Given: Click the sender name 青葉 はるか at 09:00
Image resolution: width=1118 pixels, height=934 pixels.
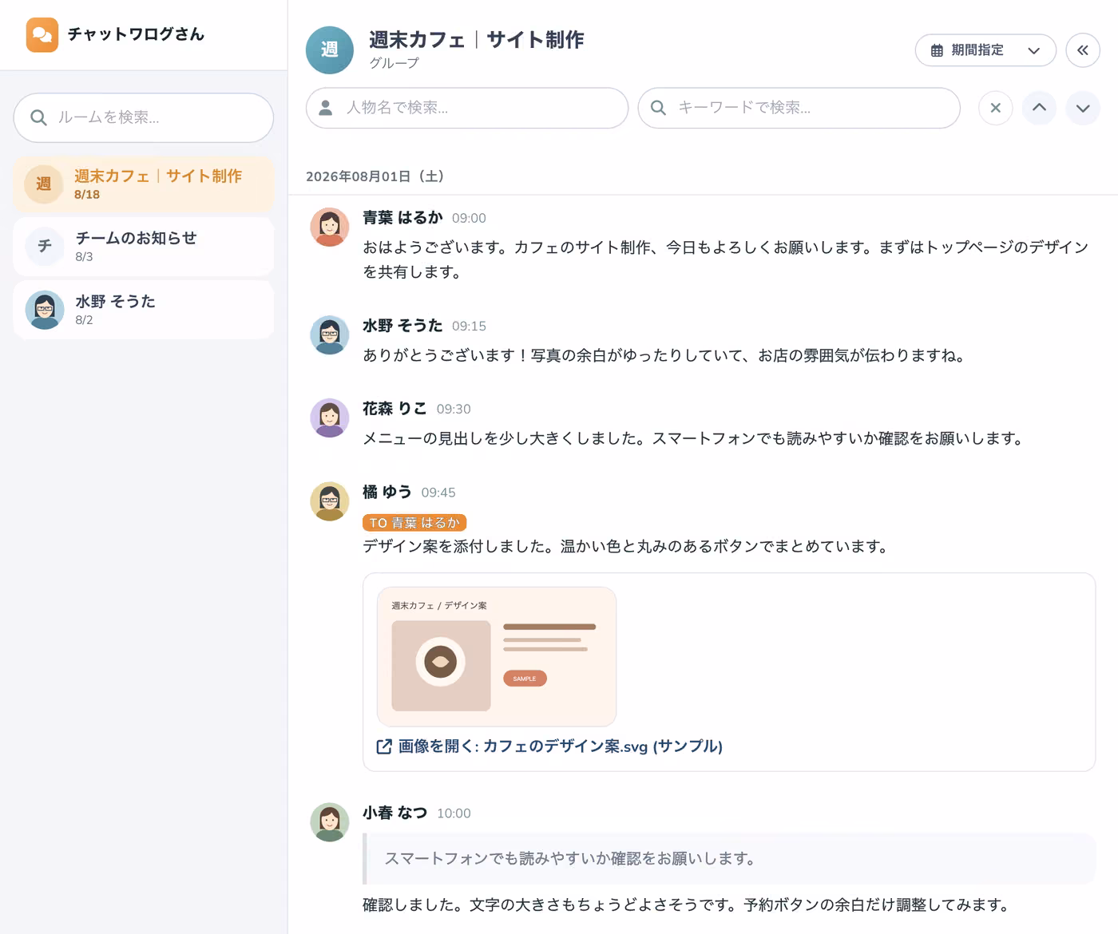Looking at the screenshot, I should [402, 217].
